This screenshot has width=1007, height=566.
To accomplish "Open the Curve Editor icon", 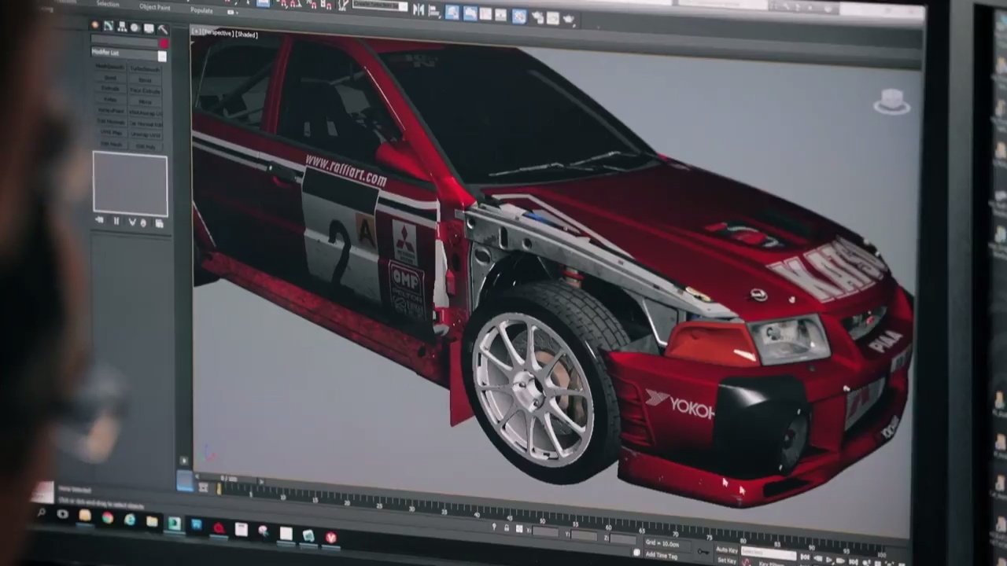I will (x=485, y=13).
